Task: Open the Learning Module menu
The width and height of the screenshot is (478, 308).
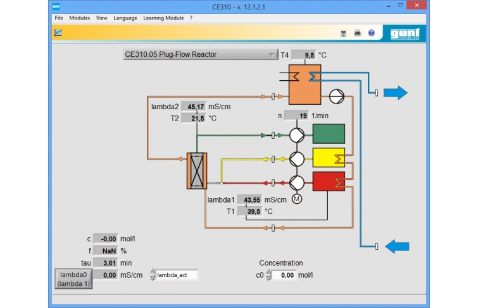Action: click(x=163, y=18)
